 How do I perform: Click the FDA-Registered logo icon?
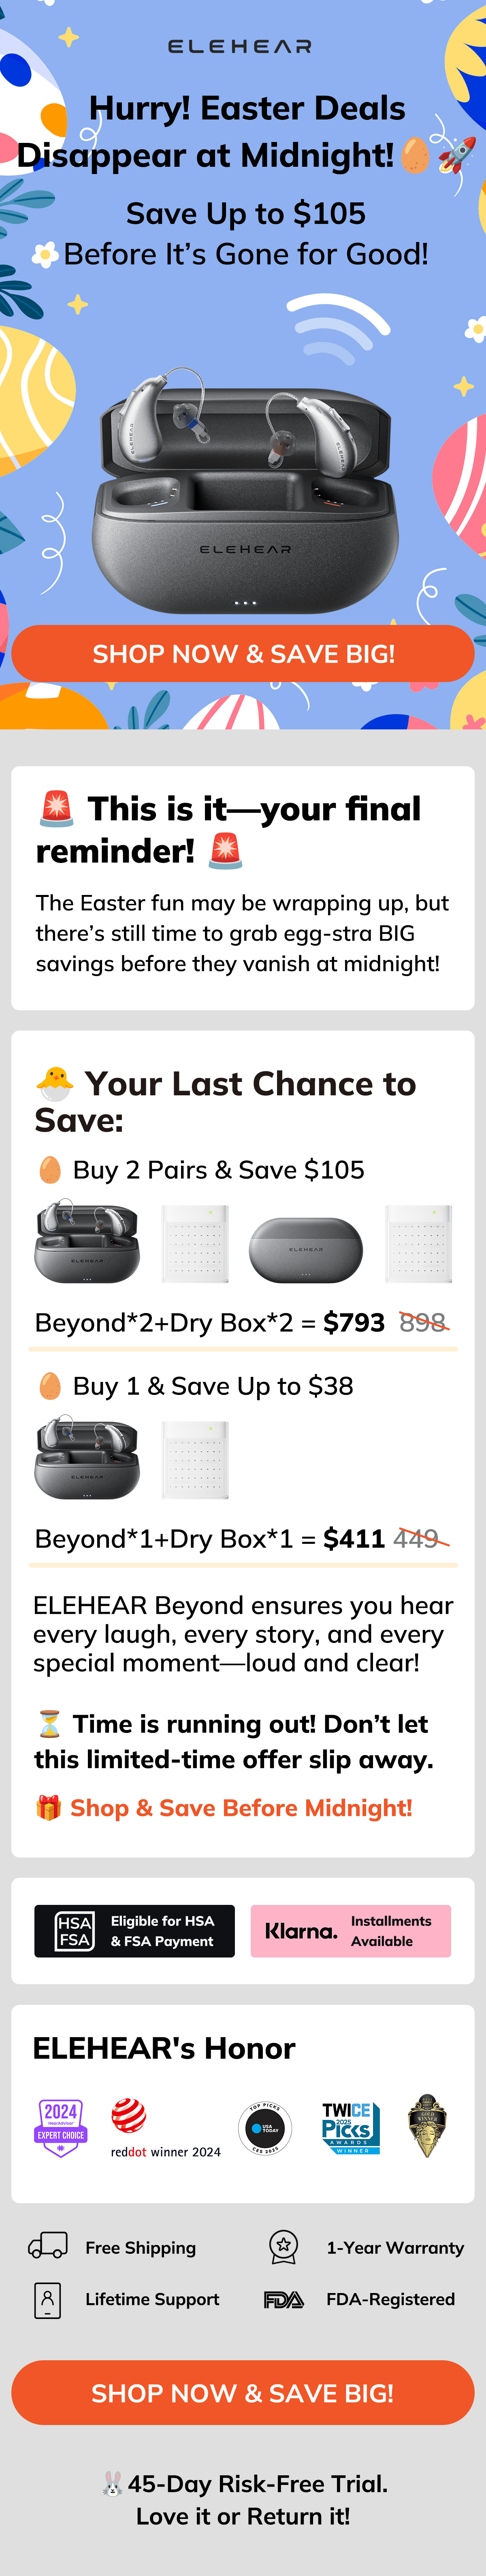click(x=284, y=2300)
